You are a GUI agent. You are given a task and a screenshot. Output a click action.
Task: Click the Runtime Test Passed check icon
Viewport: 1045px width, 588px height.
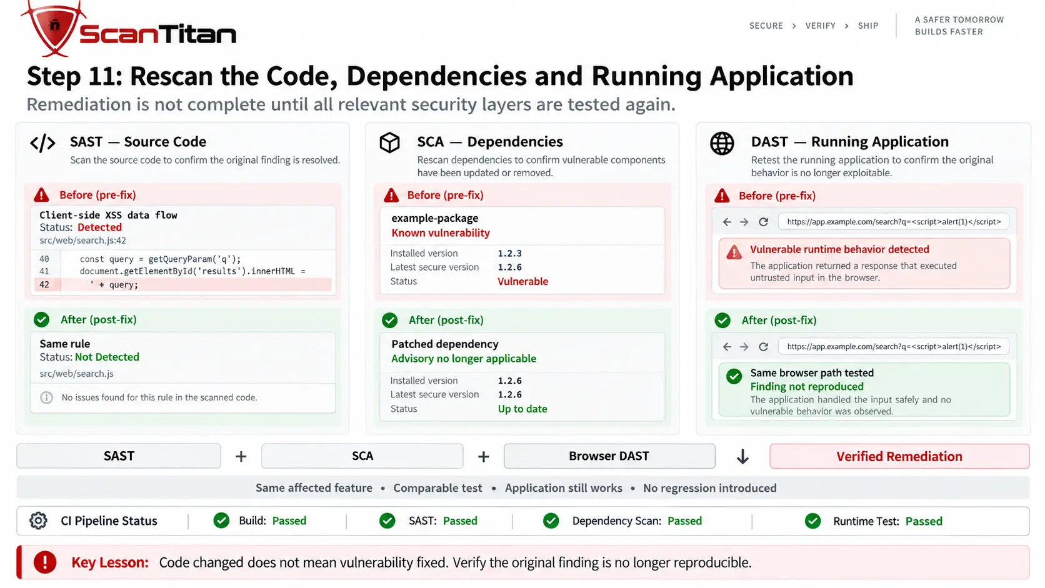click(x=812, y=521)
